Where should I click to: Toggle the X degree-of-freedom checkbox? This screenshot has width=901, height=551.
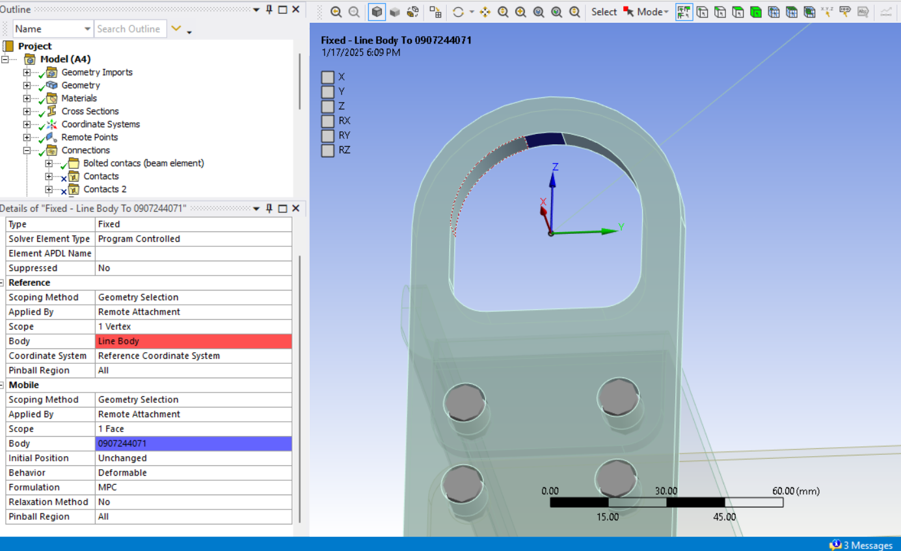point(328,77)
